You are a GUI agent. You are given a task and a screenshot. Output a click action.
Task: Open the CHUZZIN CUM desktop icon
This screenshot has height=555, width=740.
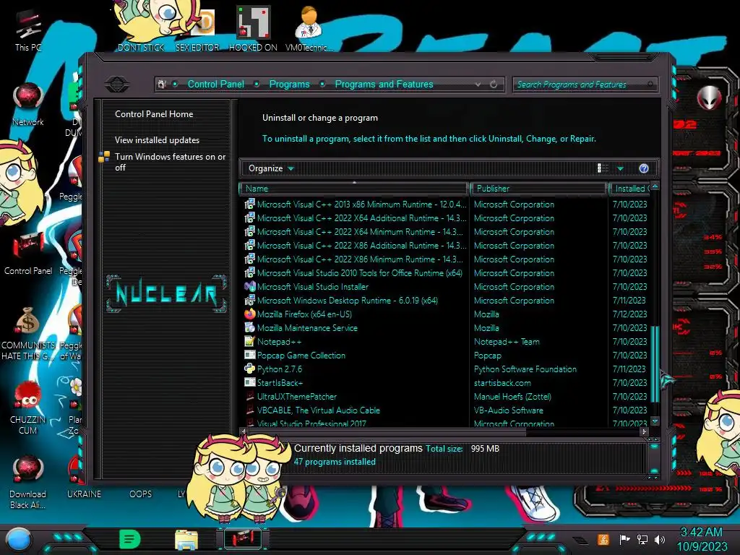28,408
